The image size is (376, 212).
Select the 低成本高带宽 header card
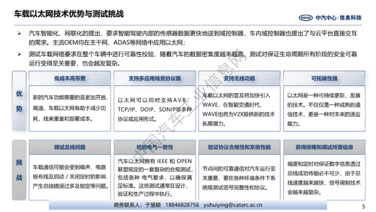click(x=69, y=78)
